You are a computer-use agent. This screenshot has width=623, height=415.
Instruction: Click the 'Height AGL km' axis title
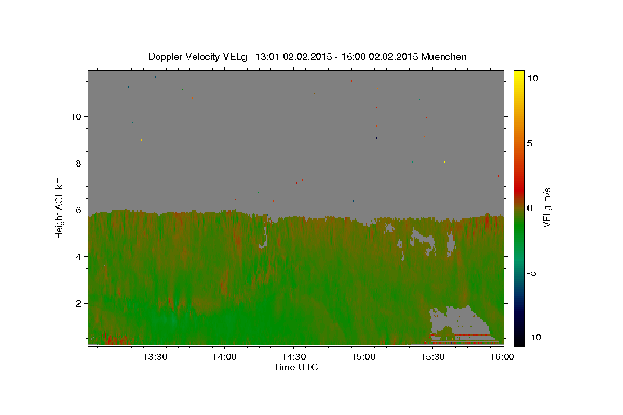(x=60, y=208)
